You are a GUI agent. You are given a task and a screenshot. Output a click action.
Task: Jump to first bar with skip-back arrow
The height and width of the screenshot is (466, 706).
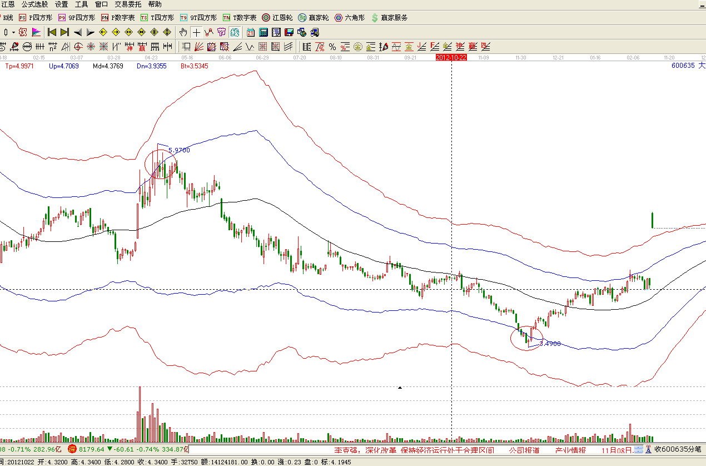pos(52,32)
